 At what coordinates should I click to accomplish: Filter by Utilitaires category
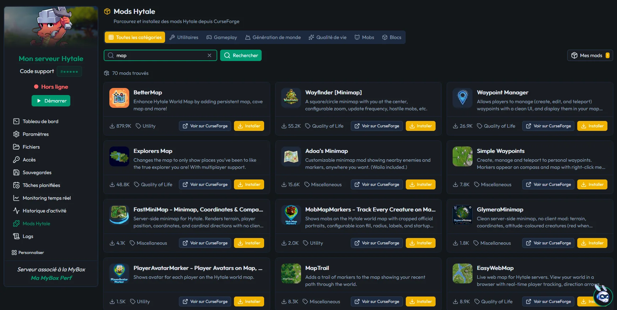184,37
